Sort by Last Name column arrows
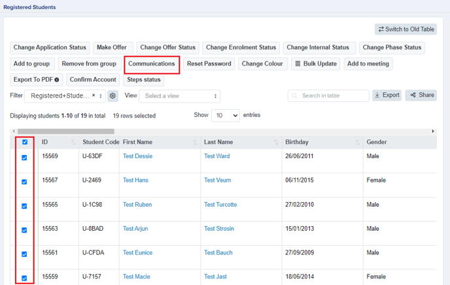 [x=277, y=142]
